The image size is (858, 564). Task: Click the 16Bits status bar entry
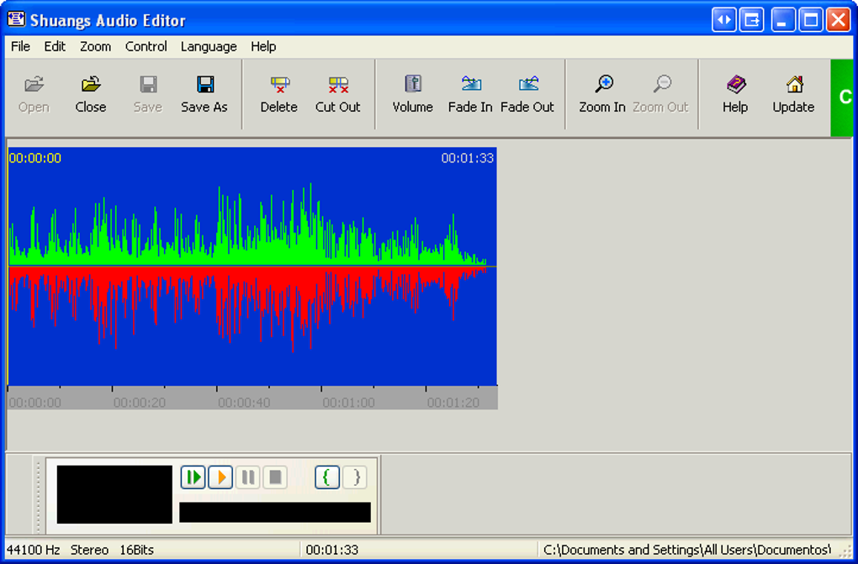click(x=137, y=550)
